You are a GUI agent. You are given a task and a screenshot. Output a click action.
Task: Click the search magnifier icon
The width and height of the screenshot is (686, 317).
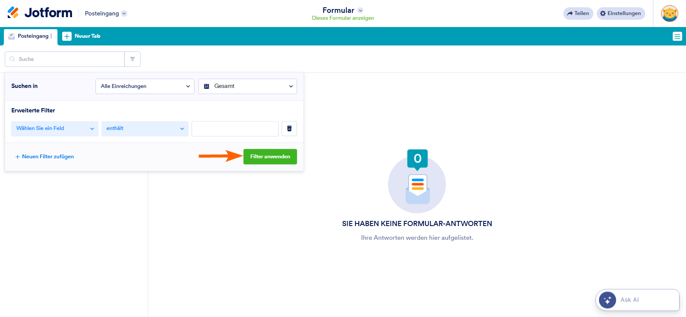click(12, 59)
